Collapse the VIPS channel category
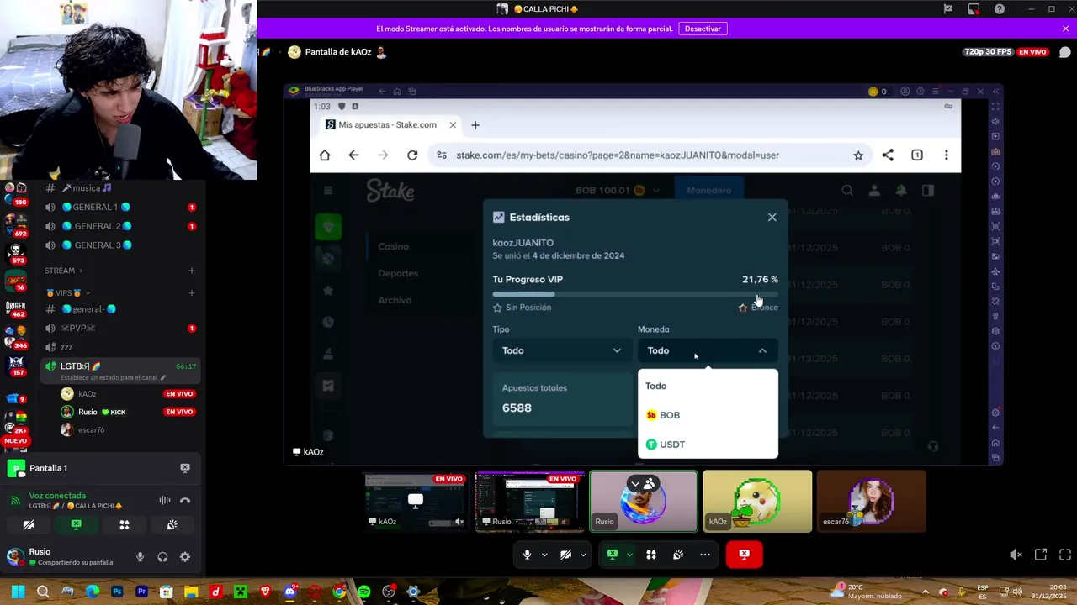 68,293
